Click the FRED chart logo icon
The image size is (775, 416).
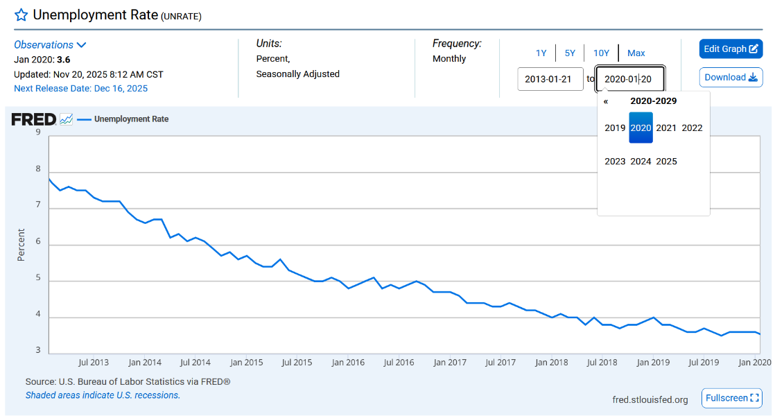click(67, 119)
